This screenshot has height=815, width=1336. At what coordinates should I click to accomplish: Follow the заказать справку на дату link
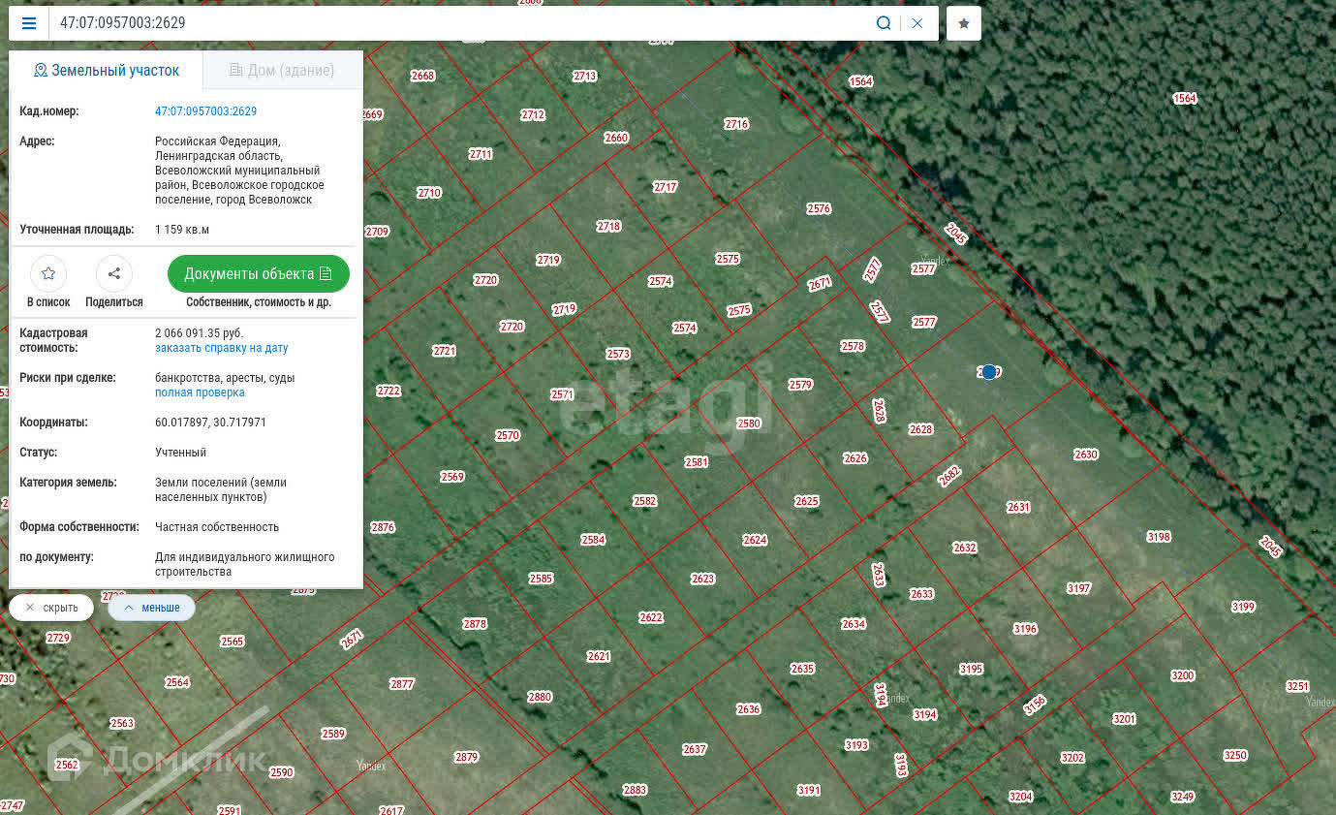[x=222, y=348]
